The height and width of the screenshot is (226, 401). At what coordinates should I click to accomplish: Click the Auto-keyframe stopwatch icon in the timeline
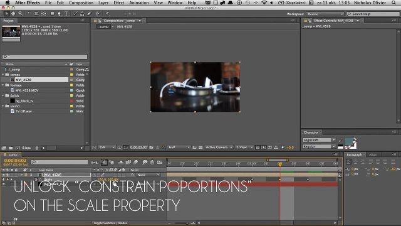(152, 162)
